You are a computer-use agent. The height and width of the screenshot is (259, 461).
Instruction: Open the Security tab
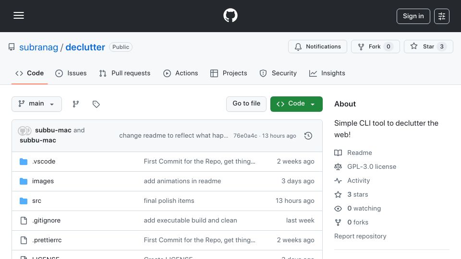(x=278, y=73)
